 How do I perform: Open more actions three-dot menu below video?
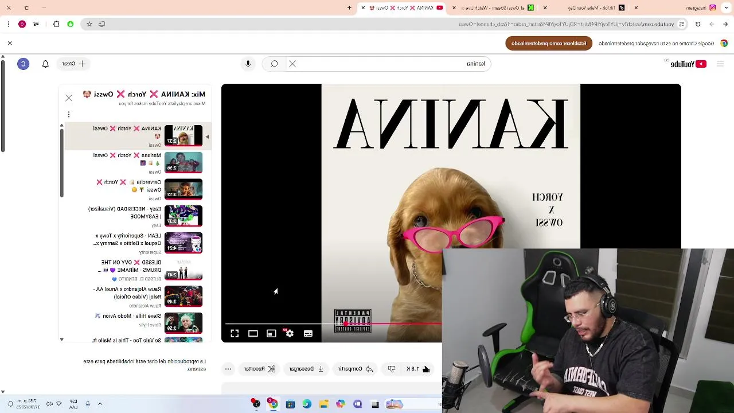click(x=228, y=369)
